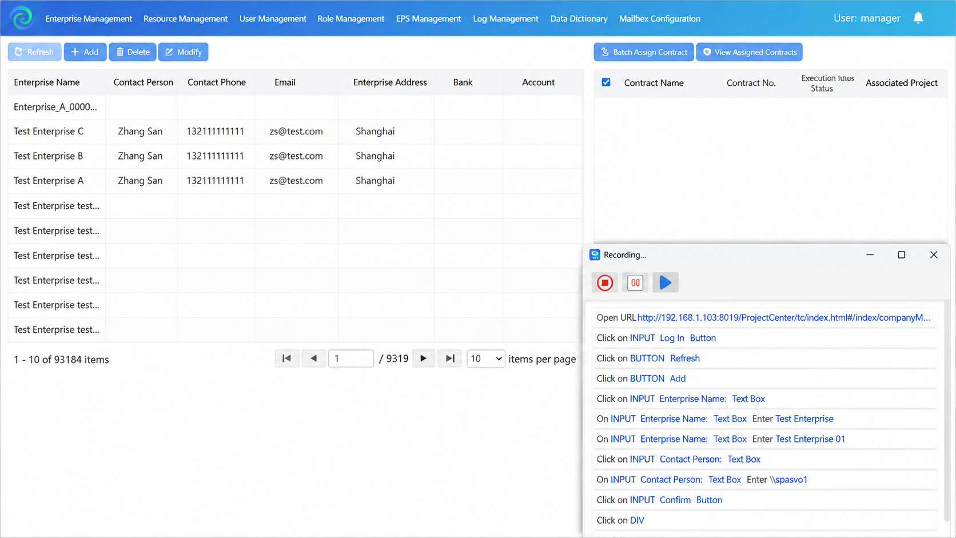
Task: Click the swirl application logo
Action: pos(22,18)
